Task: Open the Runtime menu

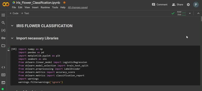Action: [45, 7]
